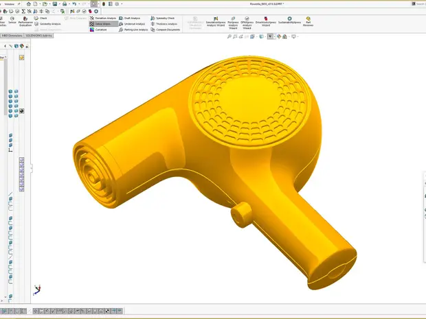
Task: Expand the Open dropdown arrow
Action: point(49,4)
